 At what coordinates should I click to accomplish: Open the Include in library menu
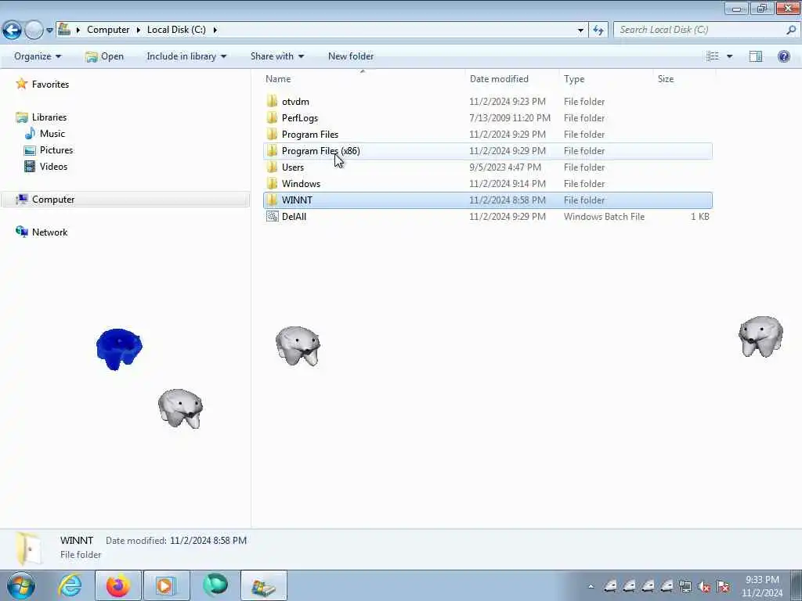pyautogui.click(x=186, y=56)
